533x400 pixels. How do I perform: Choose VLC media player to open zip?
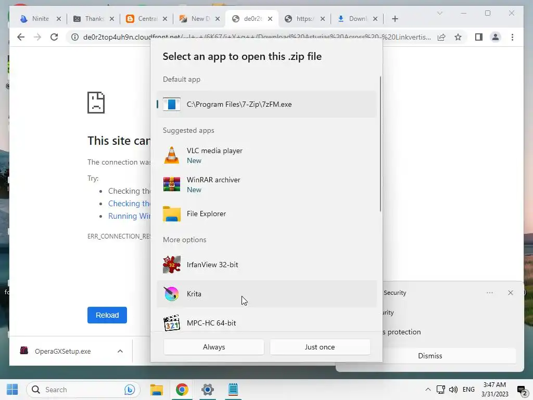266,155
